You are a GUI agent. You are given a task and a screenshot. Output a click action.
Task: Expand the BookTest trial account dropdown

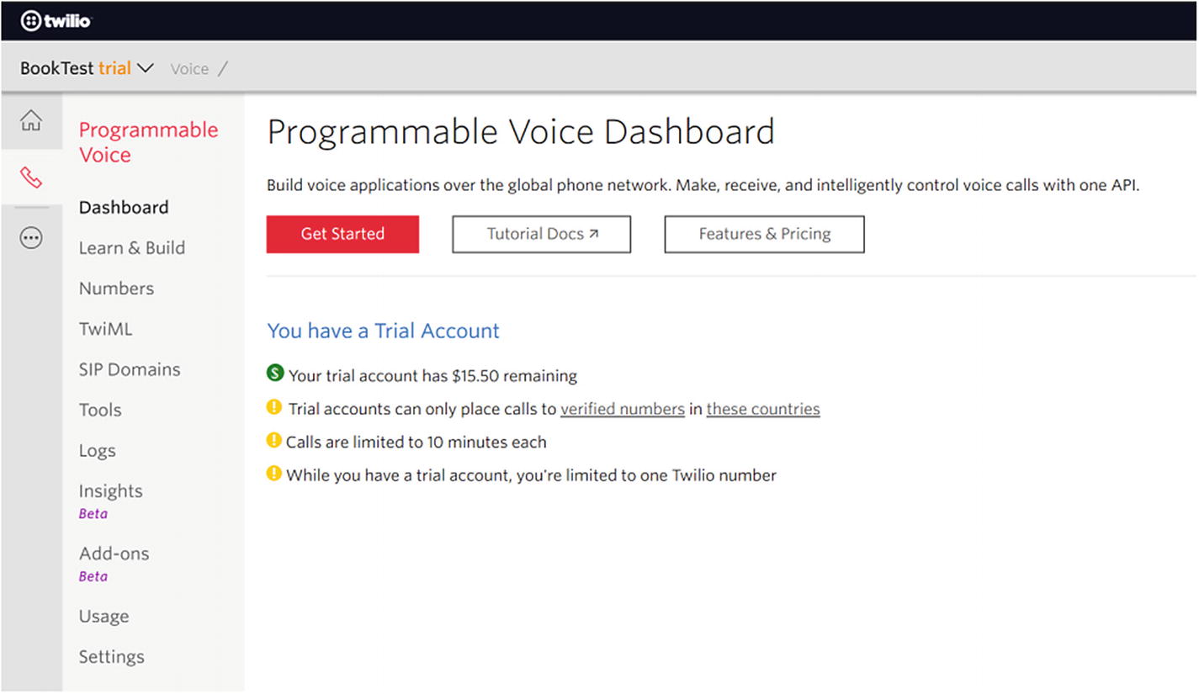[x=87, y=68]
